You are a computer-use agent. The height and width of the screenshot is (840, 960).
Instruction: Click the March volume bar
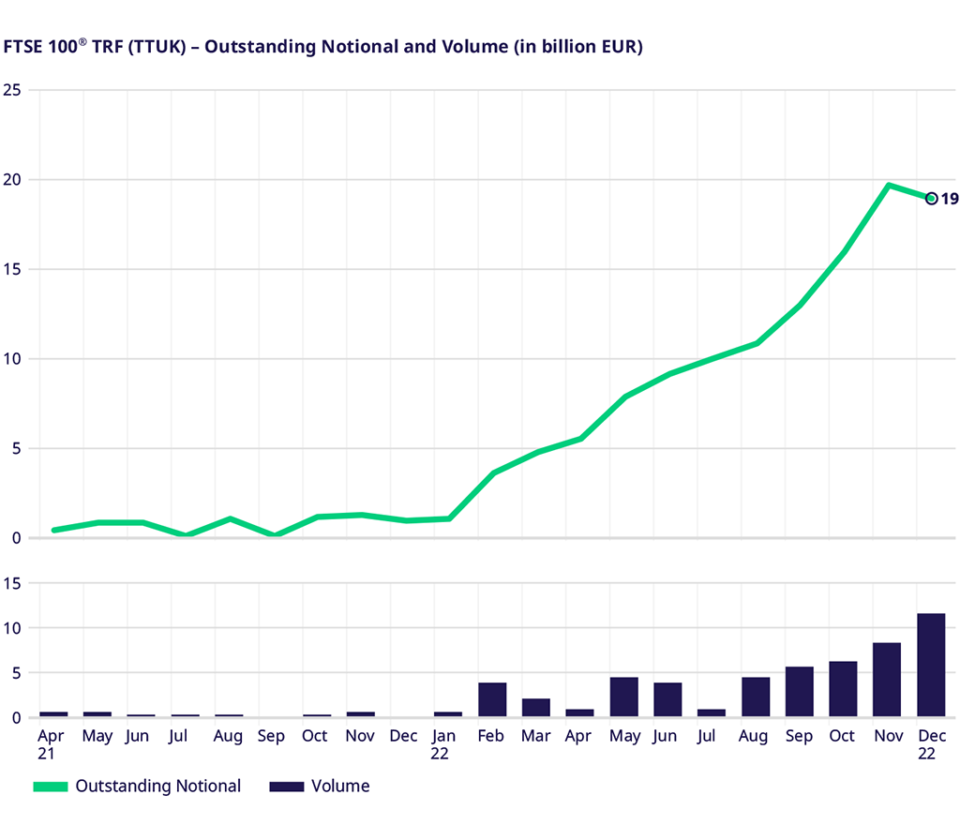coord(536,708)
